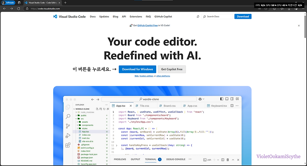Image resolution: width=307 pixels, height=166 pixels.
Task: Open the Copilot icon dropdown
Action: coord(201,99)
